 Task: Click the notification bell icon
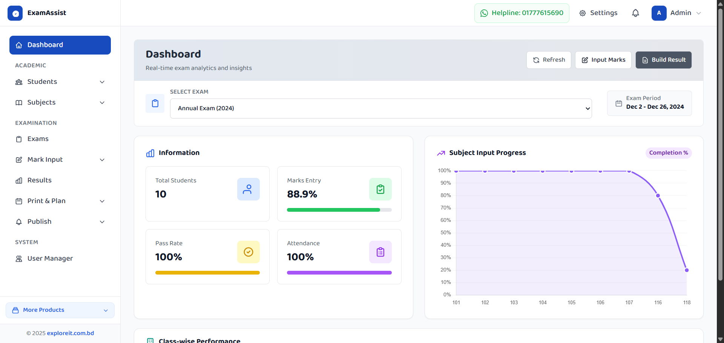635,13
